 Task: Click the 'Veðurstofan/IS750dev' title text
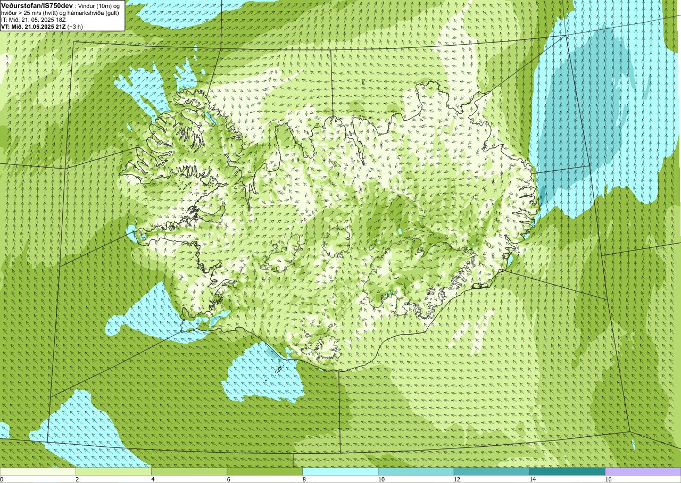[x=37, y=5]
